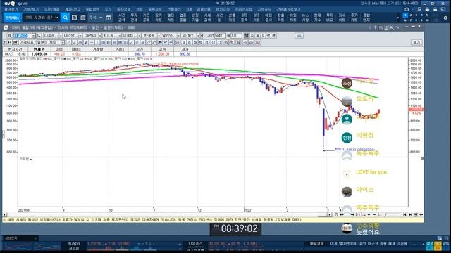Open the 나스닥 index dropdown arrow
The image size is (451, 253).
point(80,36)
